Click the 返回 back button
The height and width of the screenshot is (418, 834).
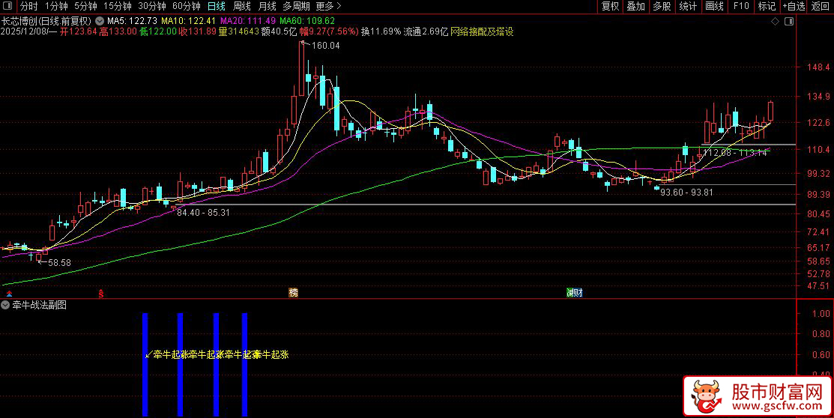coord(821,7)
